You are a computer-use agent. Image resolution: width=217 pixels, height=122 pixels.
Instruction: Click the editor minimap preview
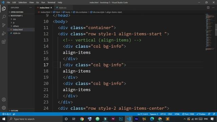click(210, 32)
